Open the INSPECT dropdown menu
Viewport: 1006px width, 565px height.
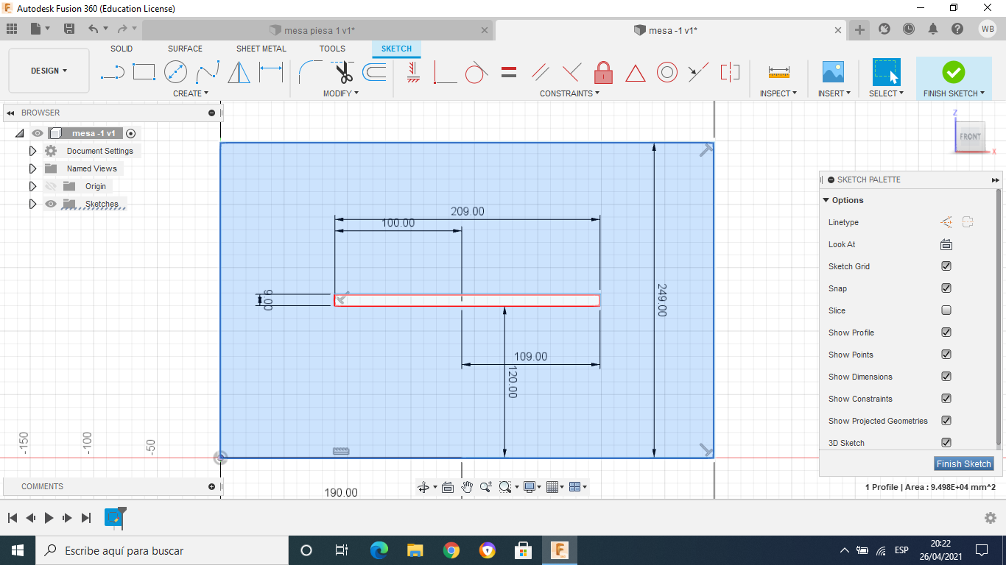(x=778, y=93)
